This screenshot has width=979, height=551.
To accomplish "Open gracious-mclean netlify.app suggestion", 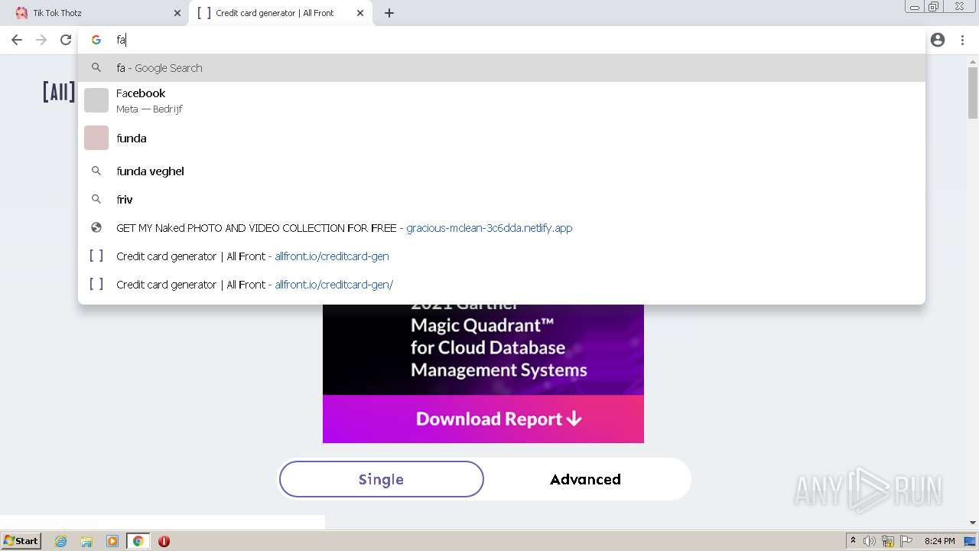I will pos(501,228).
